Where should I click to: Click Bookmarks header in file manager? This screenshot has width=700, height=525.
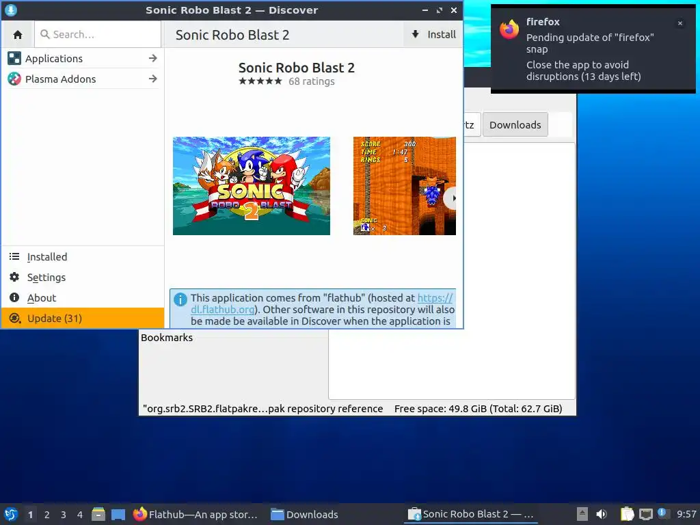tap(167, 338)
